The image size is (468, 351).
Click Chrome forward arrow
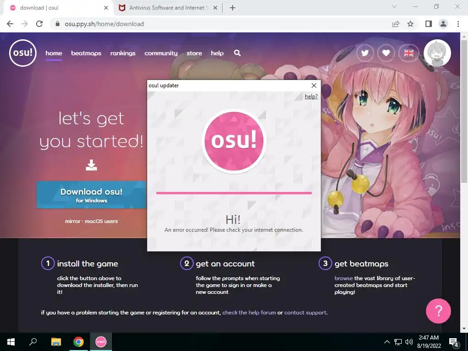[25, 24]
